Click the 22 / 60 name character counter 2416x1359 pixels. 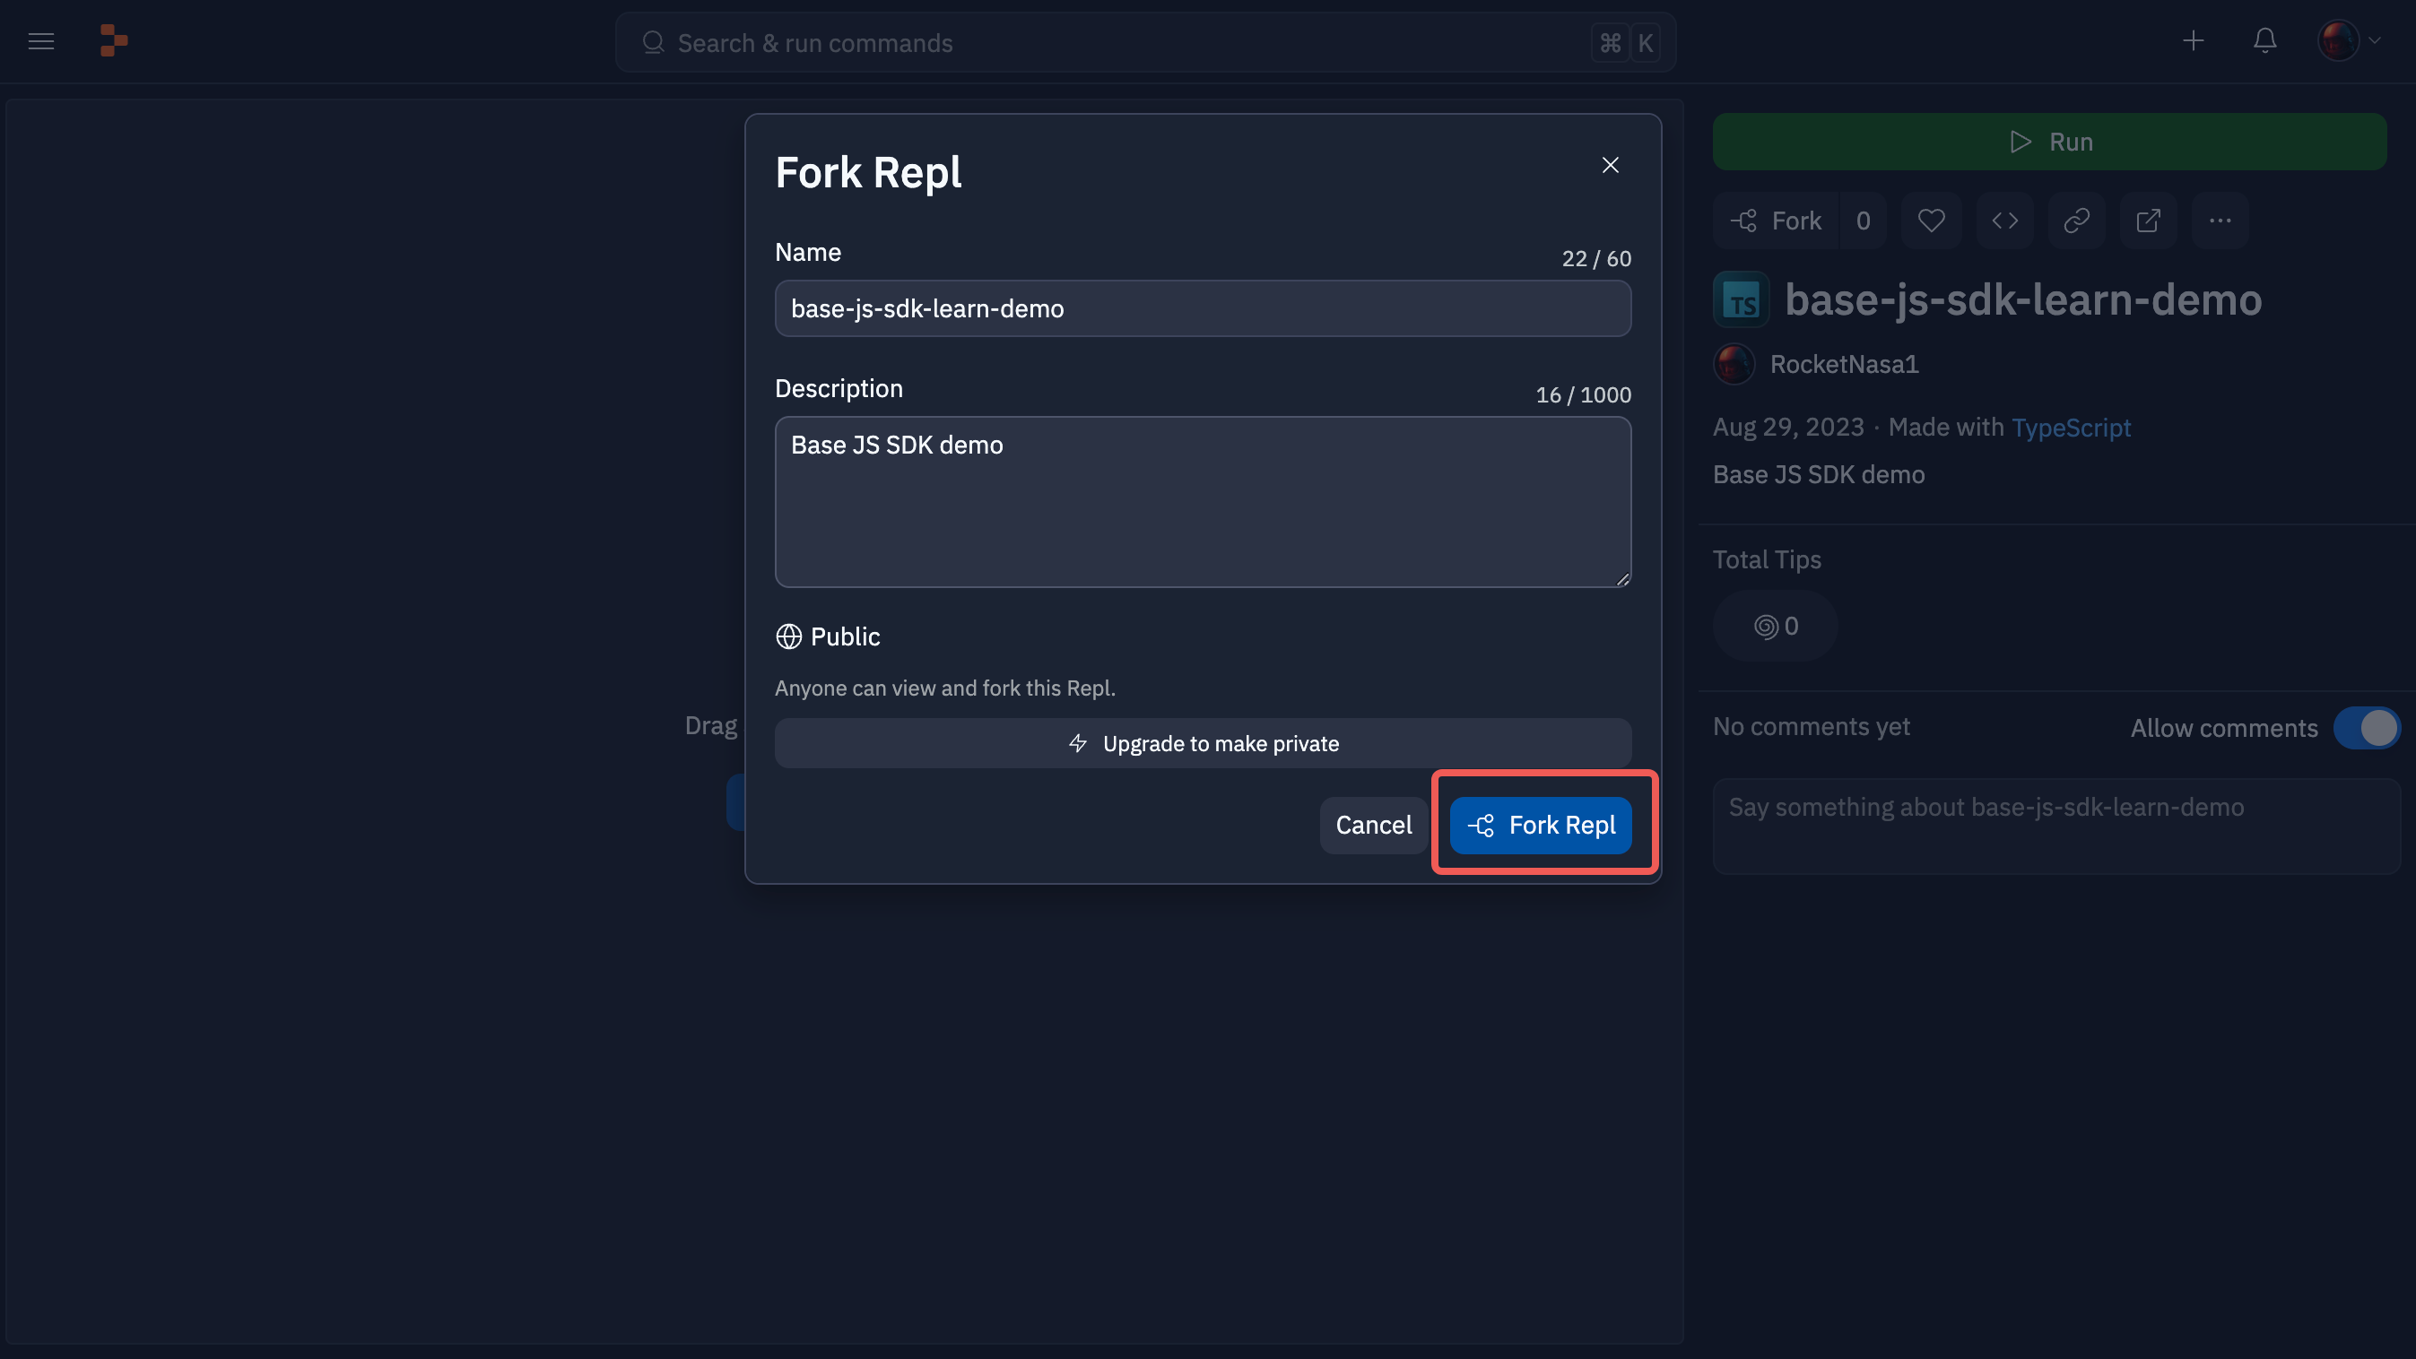1596,260
